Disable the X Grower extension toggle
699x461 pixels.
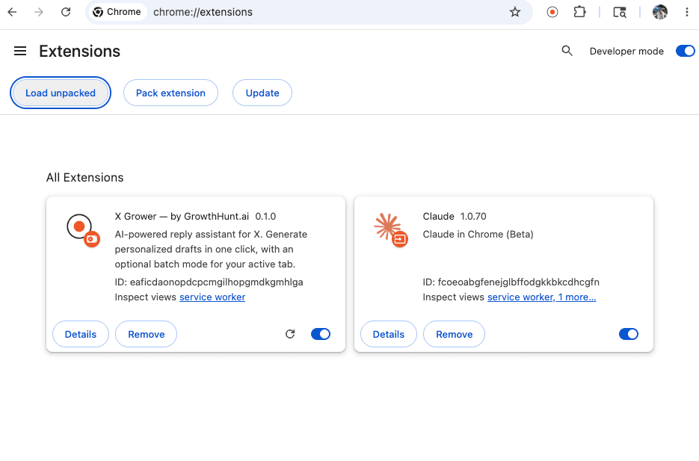[x=321, y=334]
